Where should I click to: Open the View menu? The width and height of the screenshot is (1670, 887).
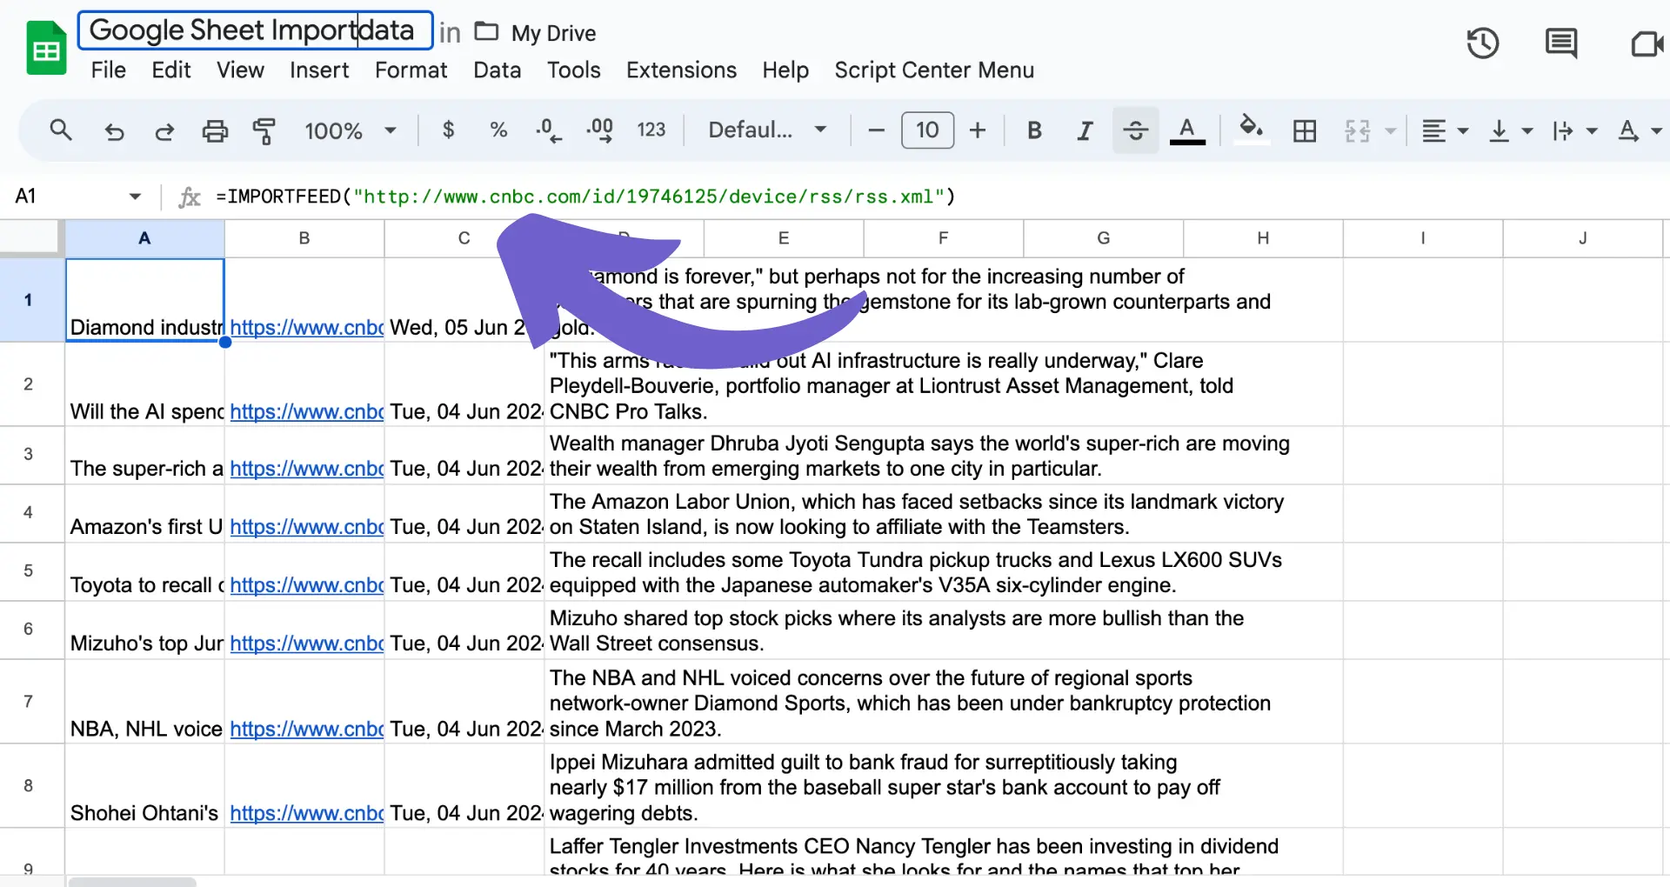pyautogui.click(x=240, y=70)
